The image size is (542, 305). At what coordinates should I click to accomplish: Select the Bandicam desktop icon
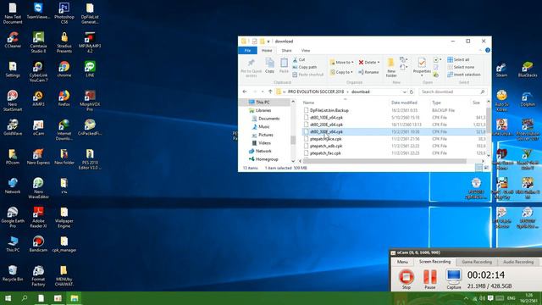38,244
